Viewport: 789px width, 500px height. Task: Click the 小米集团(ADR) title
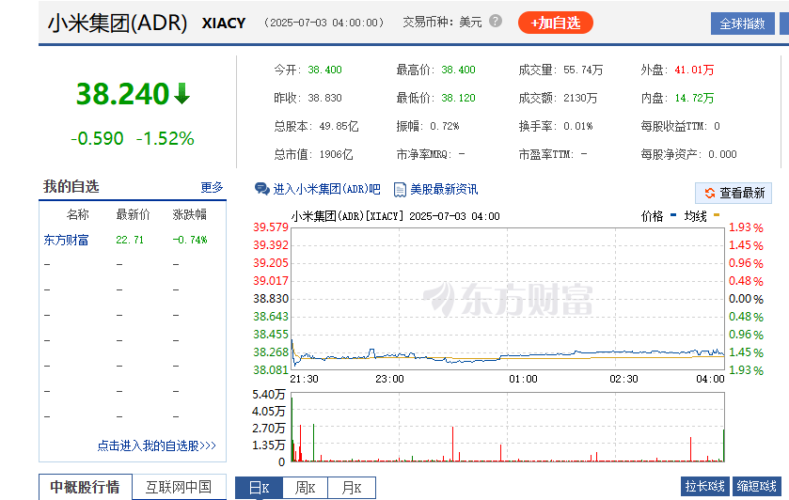click(118, 23)
